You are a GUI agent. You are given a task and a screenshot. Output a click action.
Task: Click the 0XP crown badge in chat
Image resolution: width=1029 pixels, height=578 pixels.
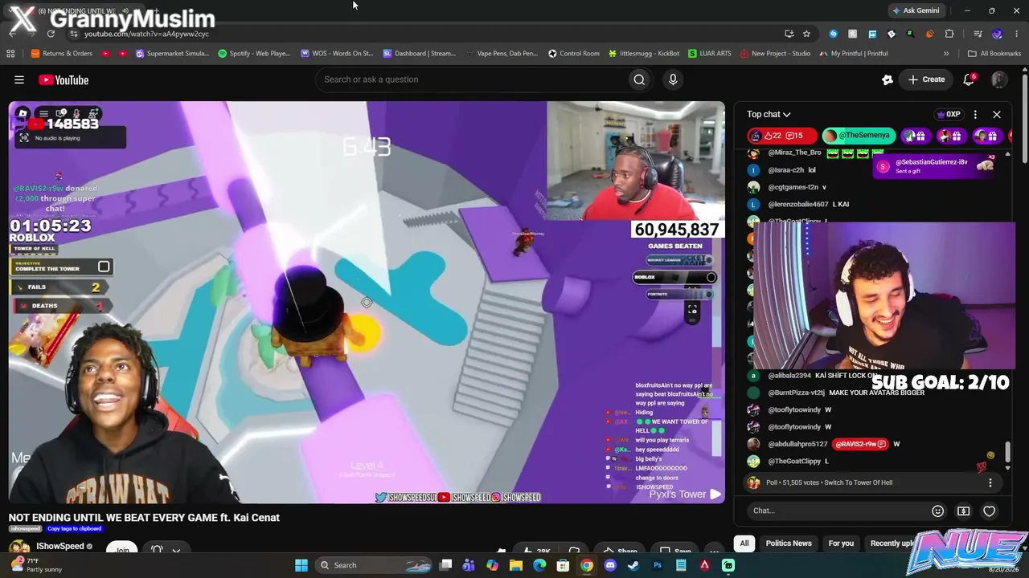pyautogui.click(x=949, y=114)
